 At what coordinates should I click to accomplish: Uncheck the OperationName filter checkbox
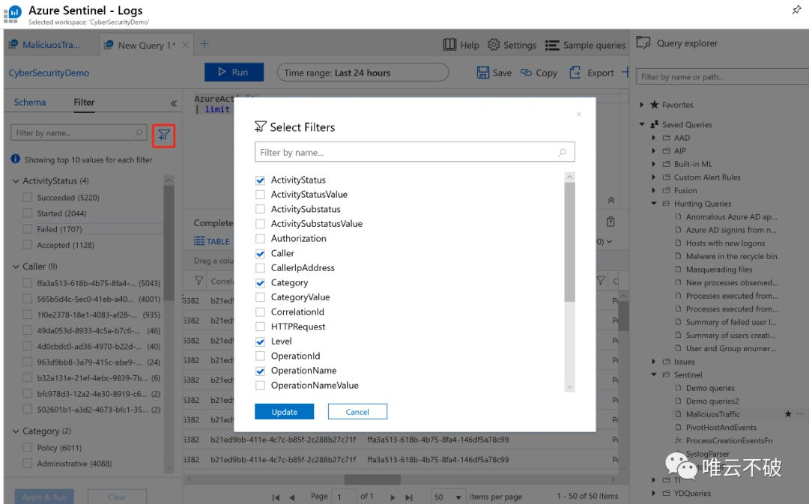tap(260, 371)
